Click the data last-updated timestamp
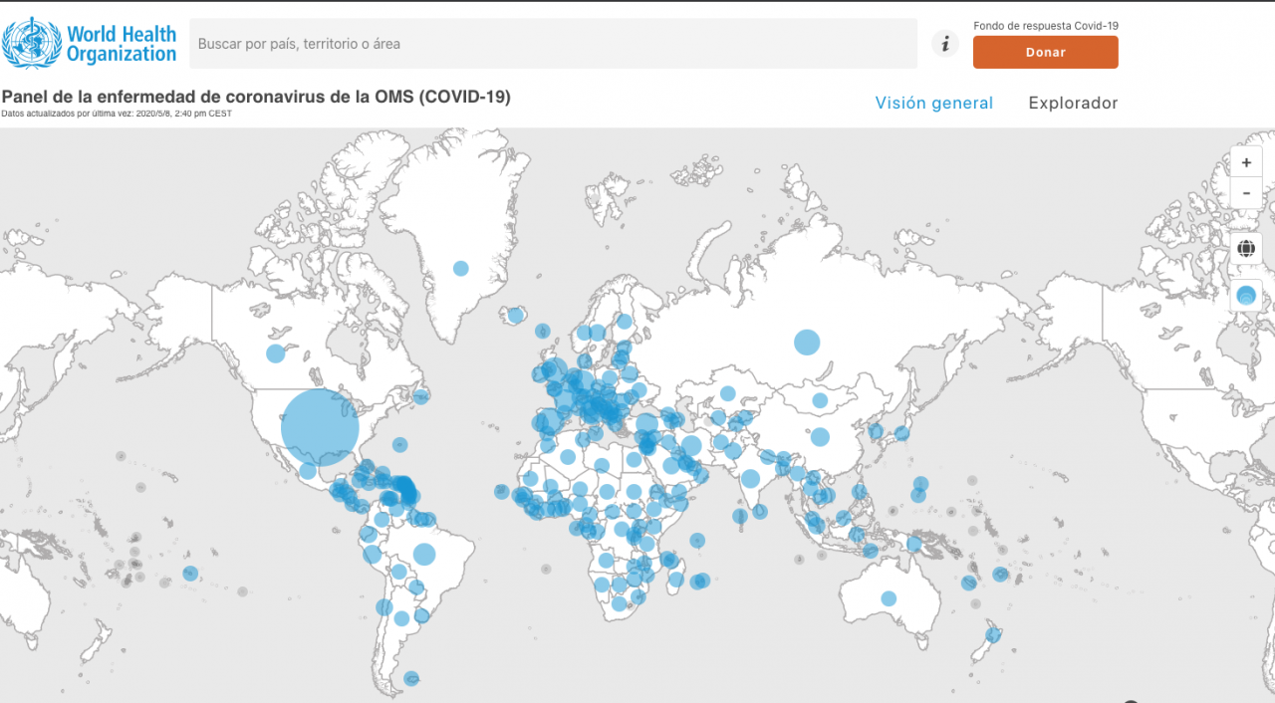Viewport: 1275px width, 703px height. [117, 114]
